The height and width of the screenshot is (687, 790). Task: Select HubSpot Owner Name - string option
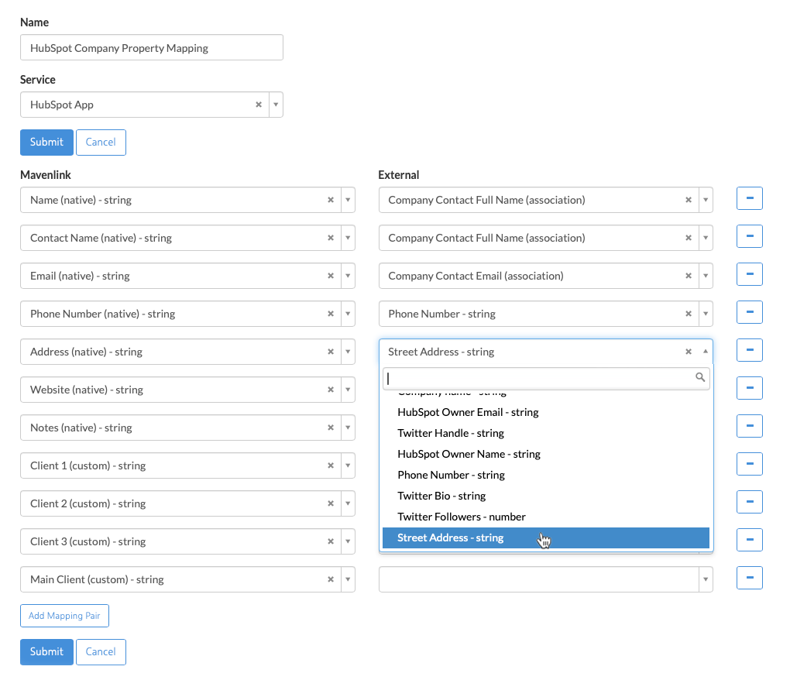(546, 455)
